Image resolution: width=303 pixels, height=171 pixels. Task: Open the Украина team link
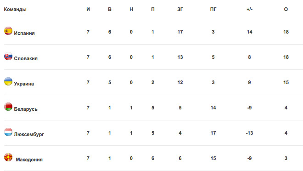[x=24, y=84]
